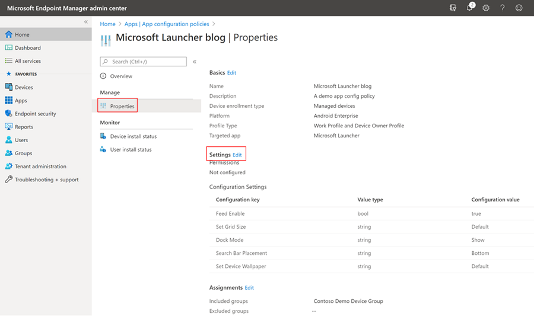Screen dimensions: 534x317
Task: Click the Tenant administration icon in sidebar
Action: pos(8,166)
